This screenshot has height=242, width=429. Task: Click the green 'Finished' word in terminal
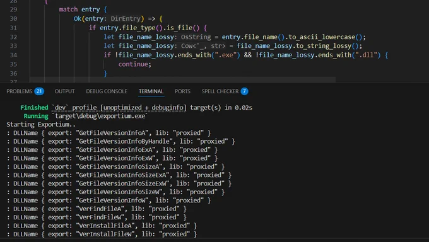(x=34, y=108)
